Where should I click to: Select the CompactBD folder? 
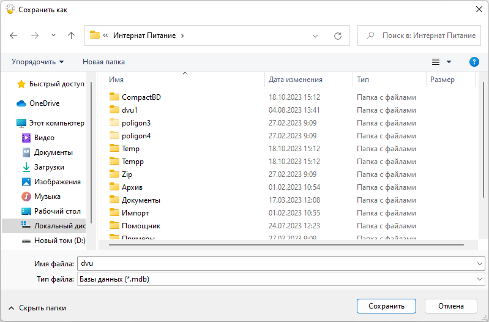141,97
